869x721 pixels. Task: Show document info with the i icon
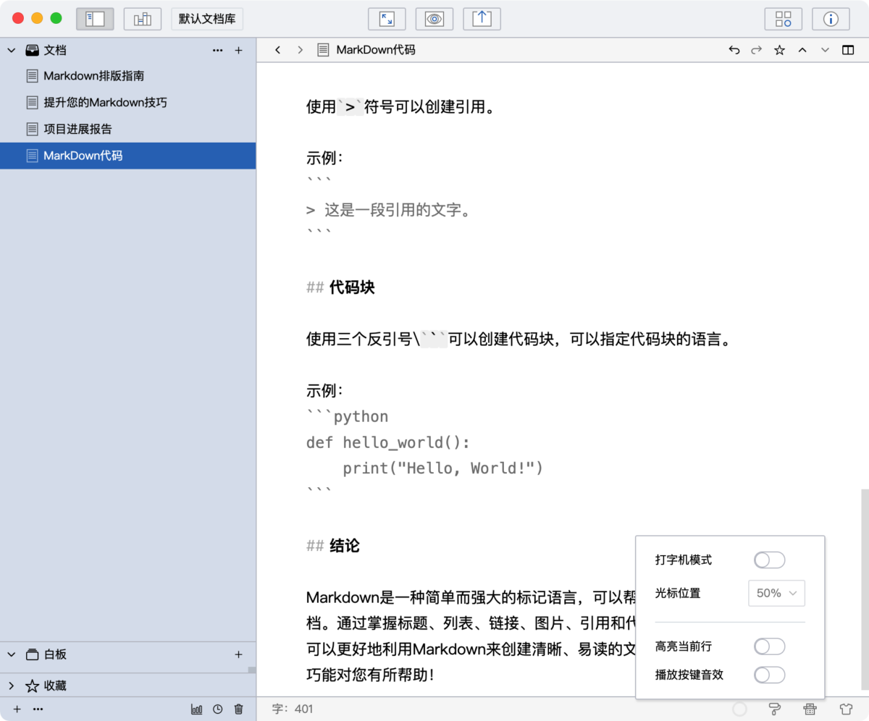tap(831, 19)
